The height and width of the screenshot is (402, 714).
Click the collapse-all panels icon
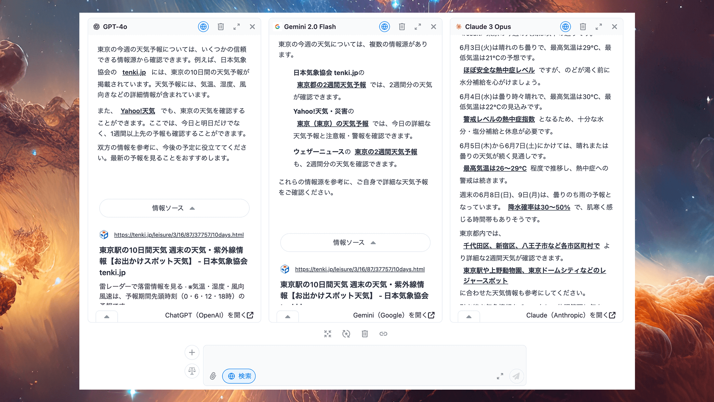click(327, 334)
